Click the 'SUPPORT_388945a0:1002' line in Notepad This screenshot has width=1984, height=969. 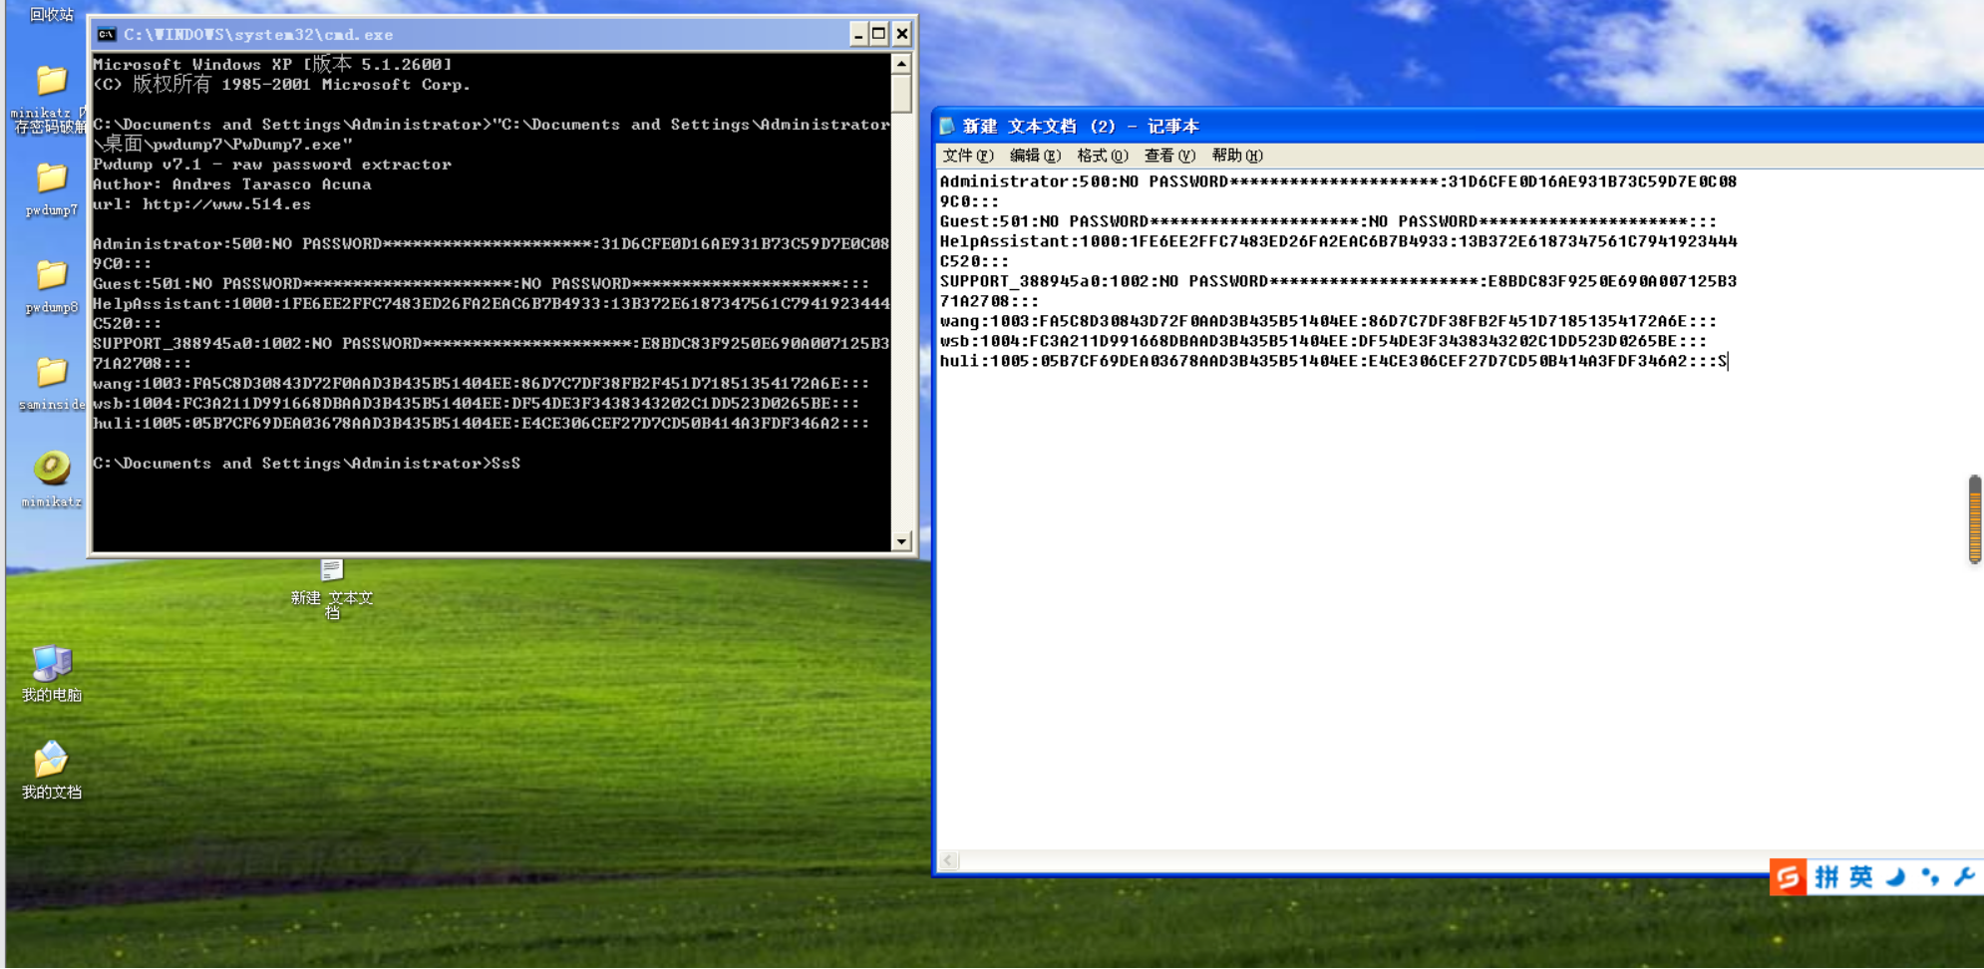(1338, 291)
